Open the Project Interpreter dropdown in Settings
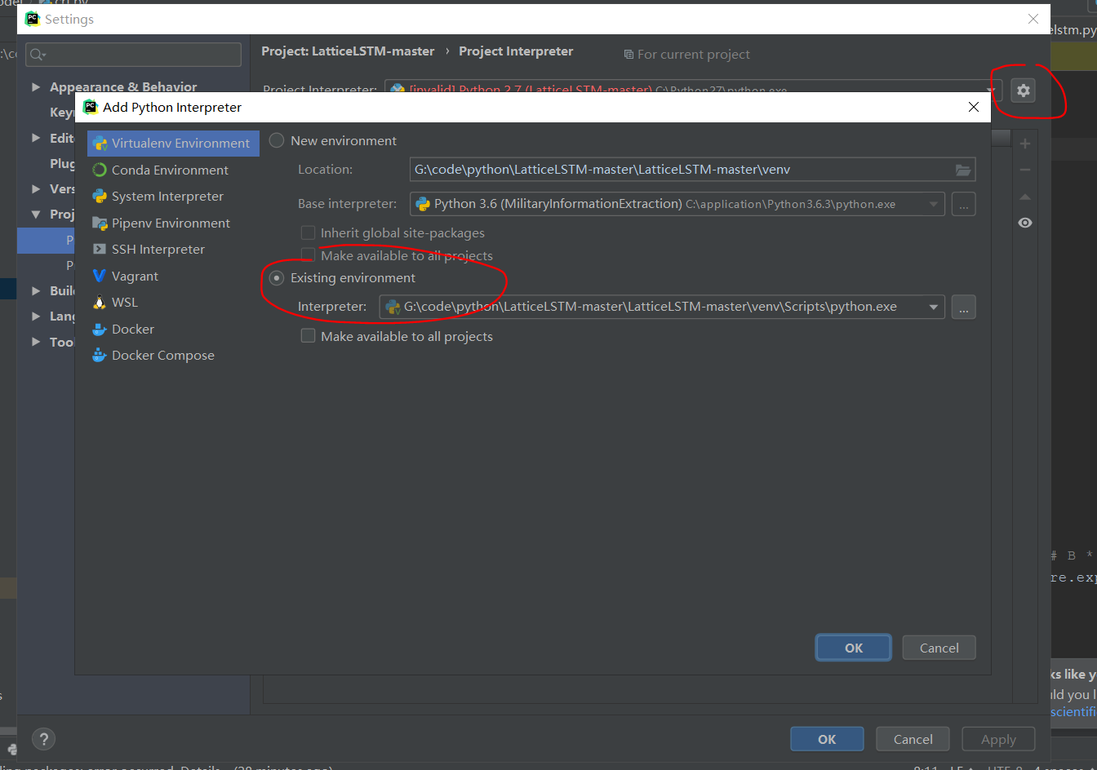Viewport: 1097px width, 770px height. pos(991,91)
